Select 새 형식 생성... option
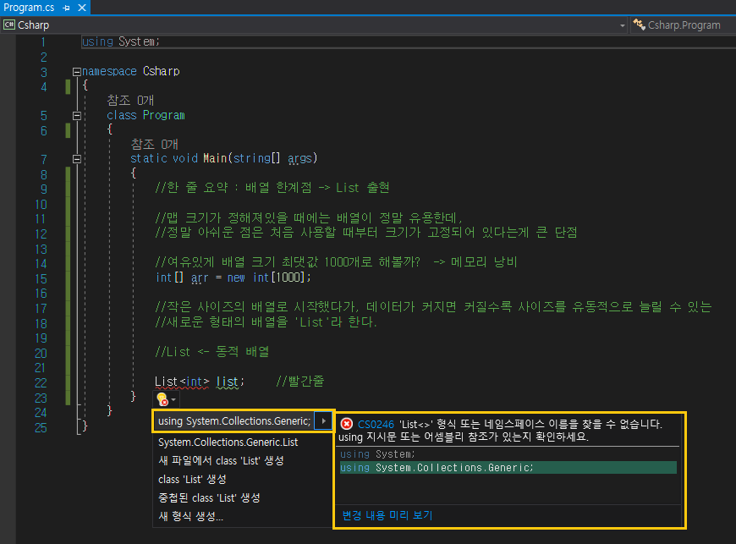 click(191, 516)
